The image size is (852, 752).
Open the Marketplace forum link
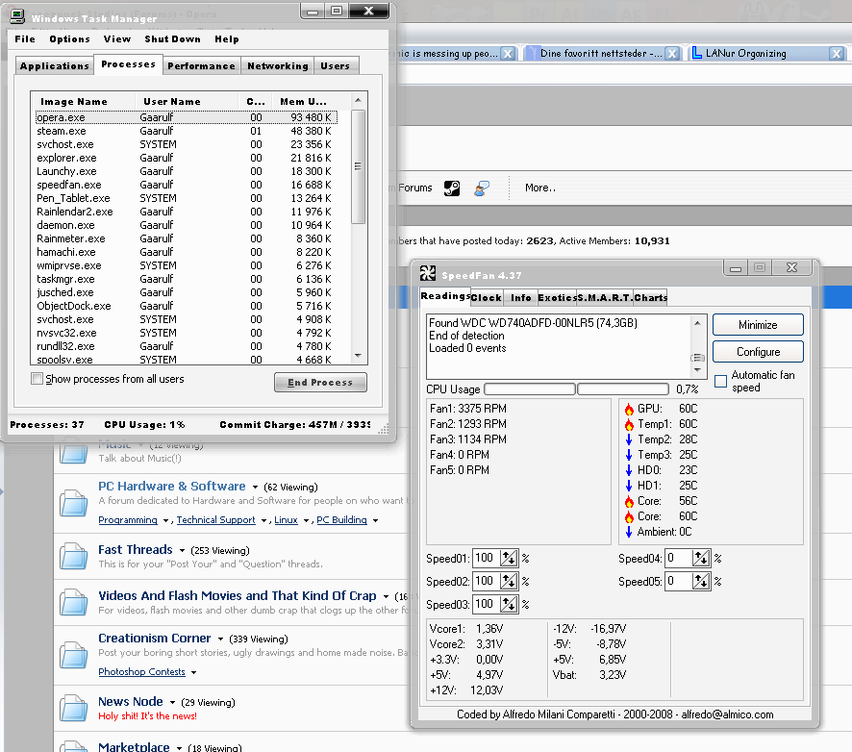134,746
